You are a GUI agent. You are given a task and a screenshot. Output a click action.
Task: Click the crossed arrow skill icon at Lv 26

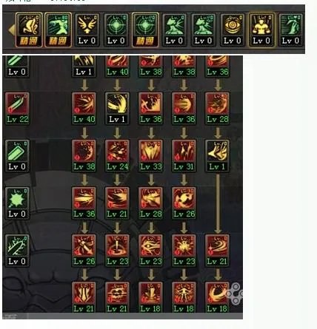pos(84,251)
